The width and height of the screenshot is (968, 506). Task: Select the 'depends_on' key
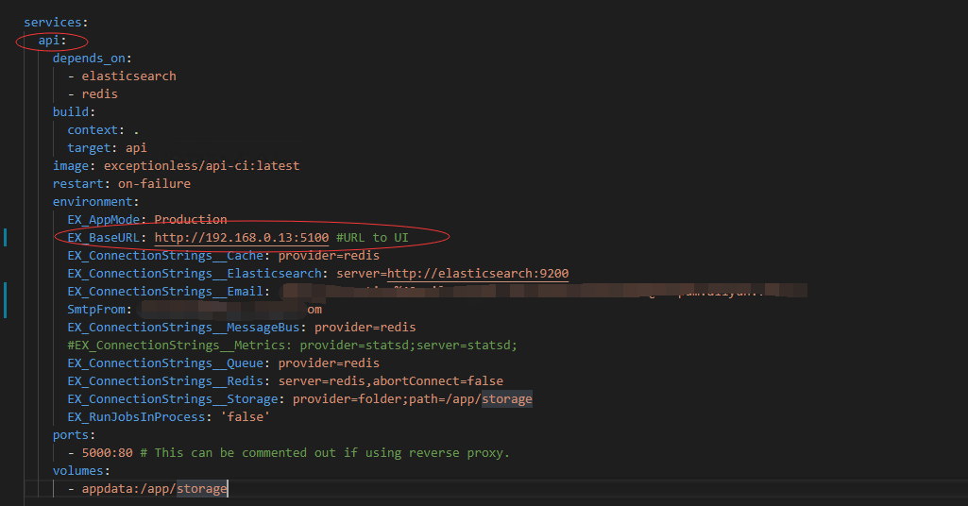click(89, 58)
